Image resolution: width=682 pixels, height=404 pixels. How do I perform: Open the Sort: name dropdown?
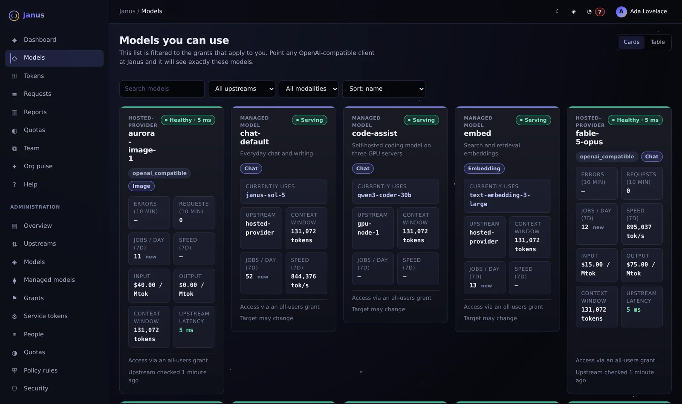(384, 89)
